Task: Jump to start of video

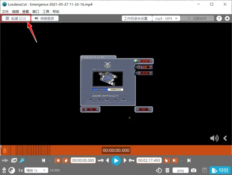Action: [x=44, y=160]
